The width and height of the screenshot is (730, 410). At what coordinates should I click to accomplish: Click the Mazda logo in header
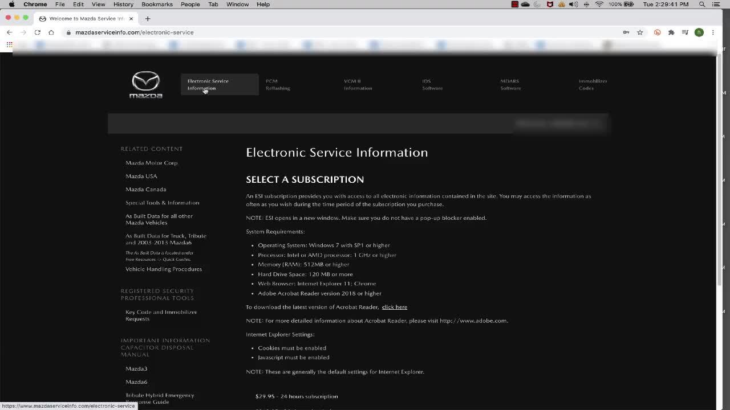(x=146, y=84)
